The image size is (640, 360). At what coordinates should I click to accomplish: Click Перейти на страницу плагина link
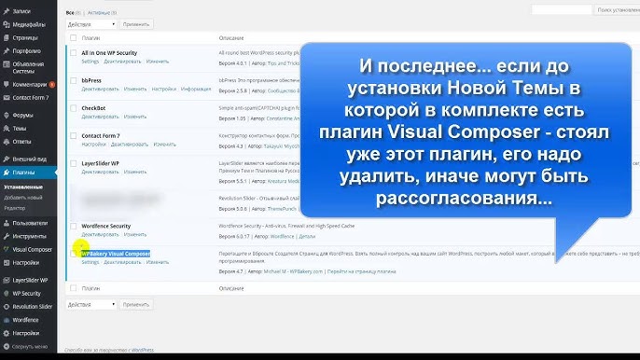pos(362,271)
